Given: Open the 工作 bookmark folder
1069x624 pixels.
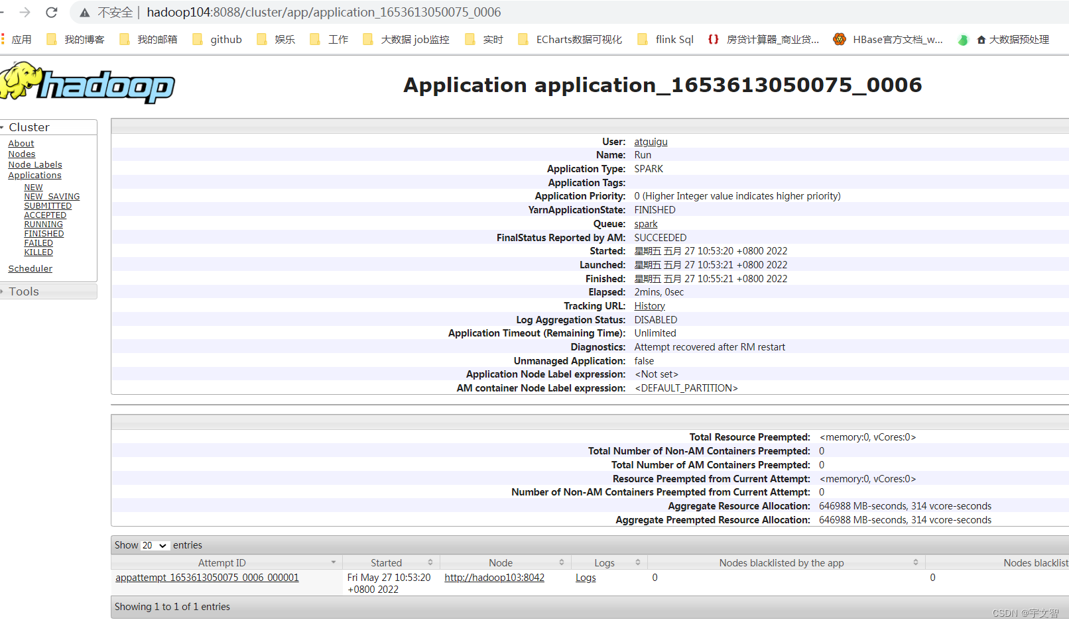Looking at the screenshot, I should pos(329,40).
